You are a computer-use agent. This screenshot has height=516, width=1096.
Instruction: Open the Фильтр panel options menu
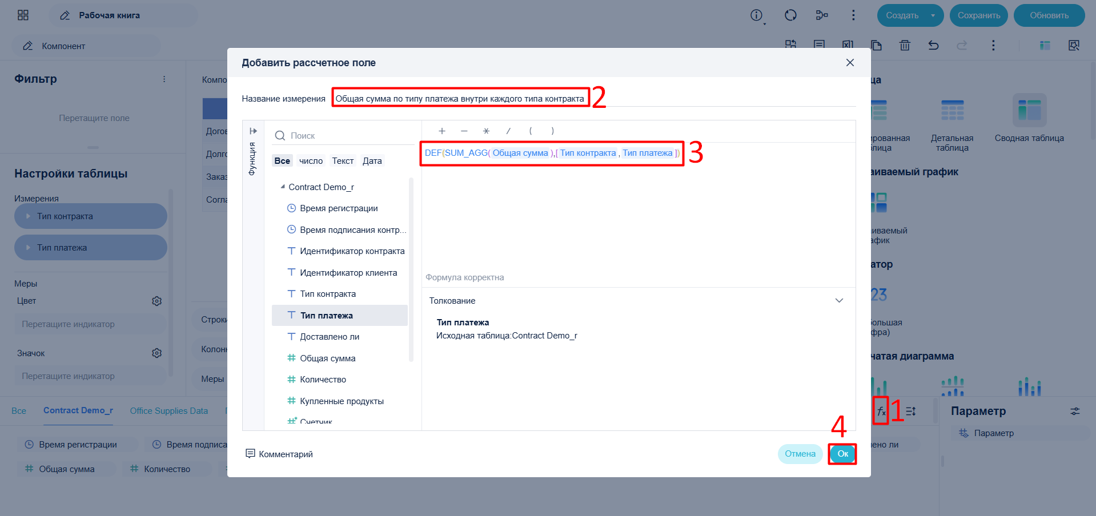point(164,79)
